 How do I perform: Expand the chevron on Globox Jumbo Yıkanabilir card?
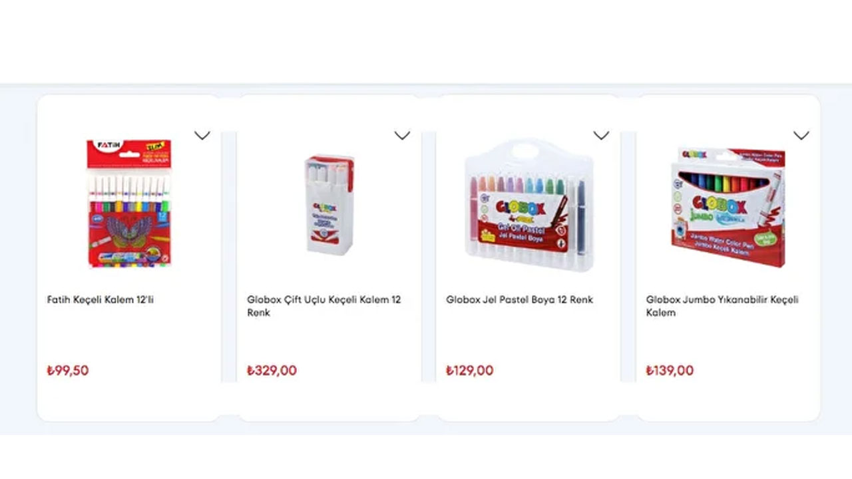click(801, 136)
